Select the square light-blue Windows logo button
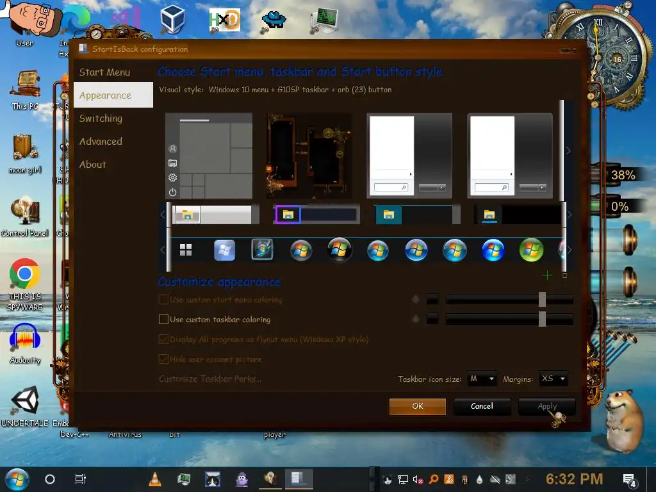 (x=224, y=250)
